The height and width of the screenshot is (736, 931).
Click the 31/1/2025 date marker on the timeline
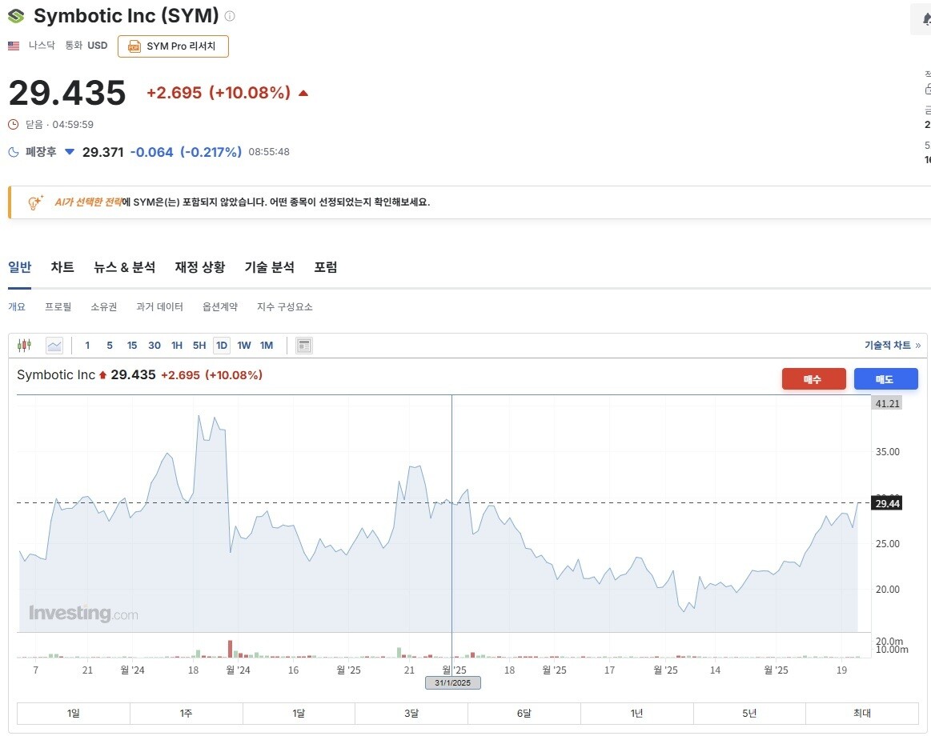(x=452, y=682)
